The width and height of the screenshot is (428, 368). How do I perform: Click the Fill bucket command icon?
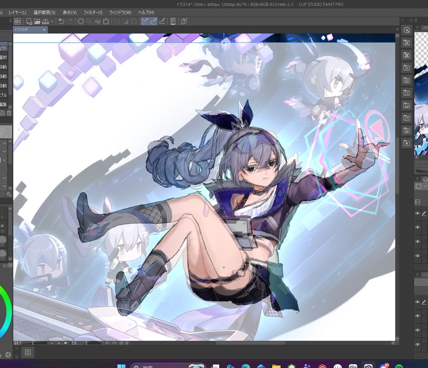[97, 21]
